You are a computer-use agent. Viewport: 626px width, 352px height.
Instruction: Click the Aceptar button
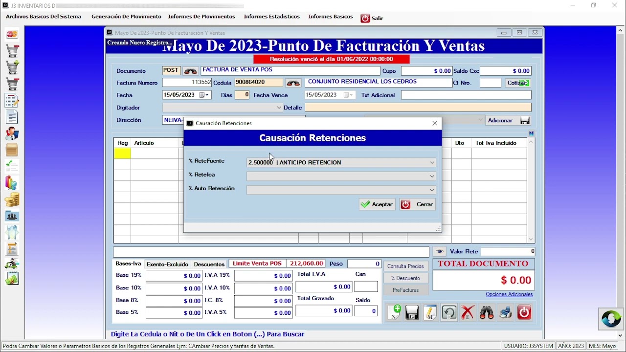377,204
